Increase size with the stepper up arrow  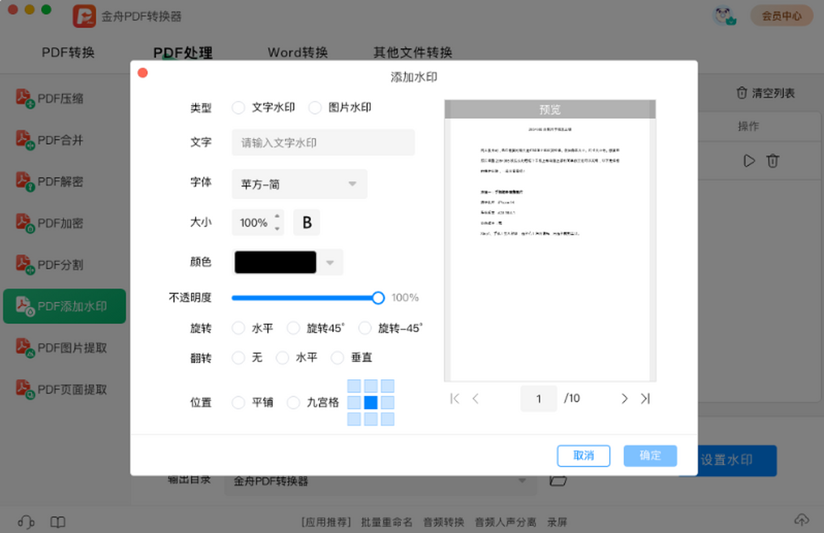click(x=277, y=217)
